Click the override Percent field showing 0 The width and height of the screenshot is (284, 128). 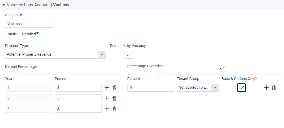click(x=151, y=88)
